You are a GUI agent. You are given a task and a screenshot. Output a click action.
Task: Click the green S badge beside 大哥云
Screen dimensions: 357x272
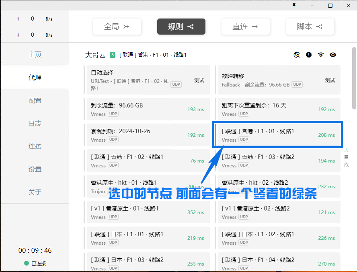113,55
